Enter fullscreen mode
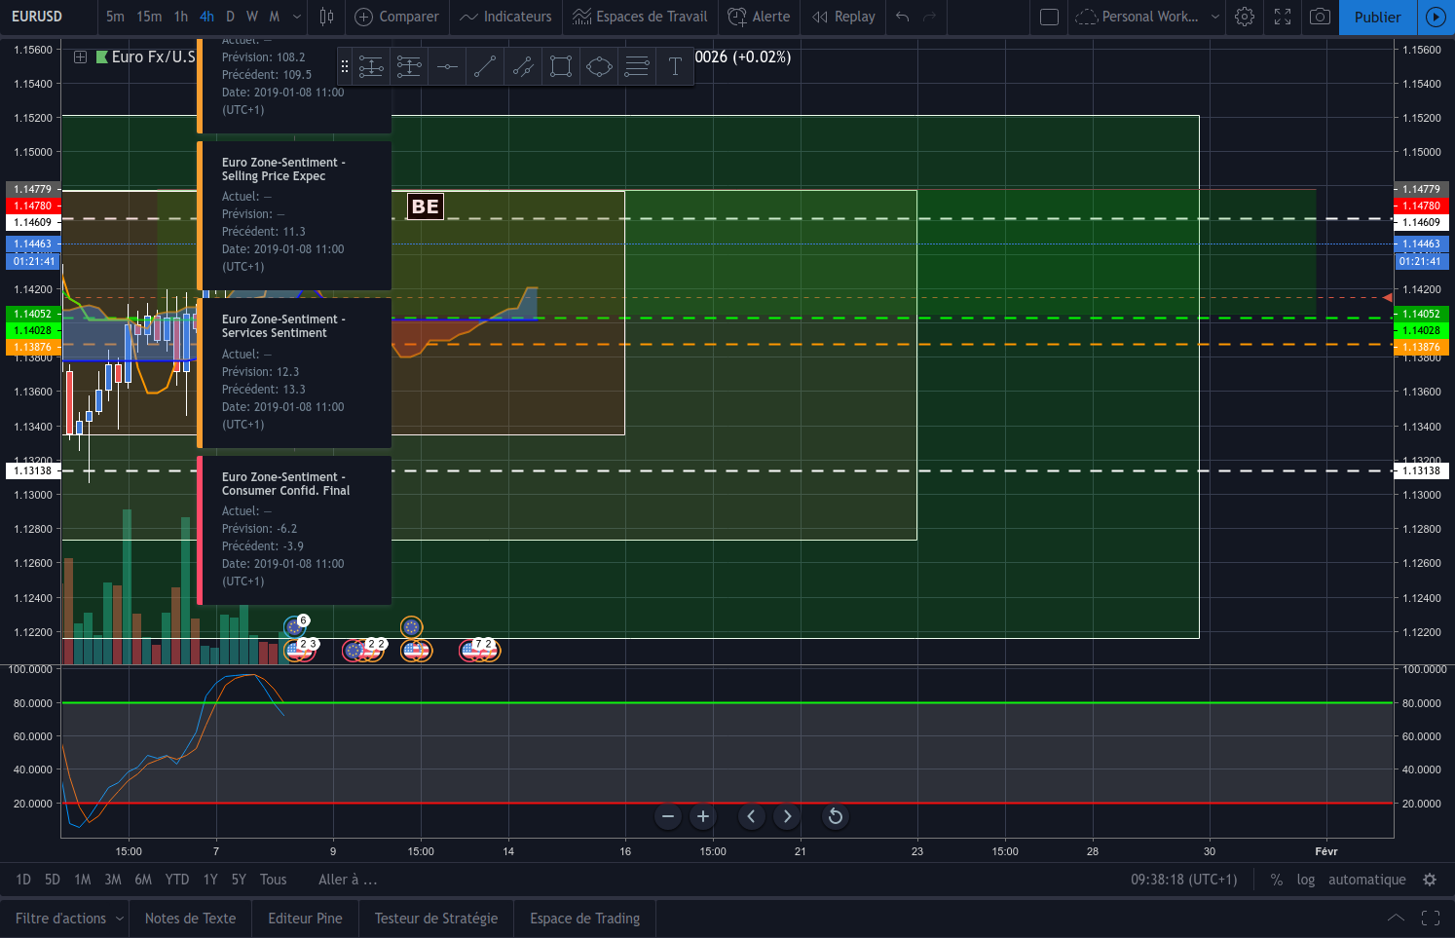 point(1283,17)
